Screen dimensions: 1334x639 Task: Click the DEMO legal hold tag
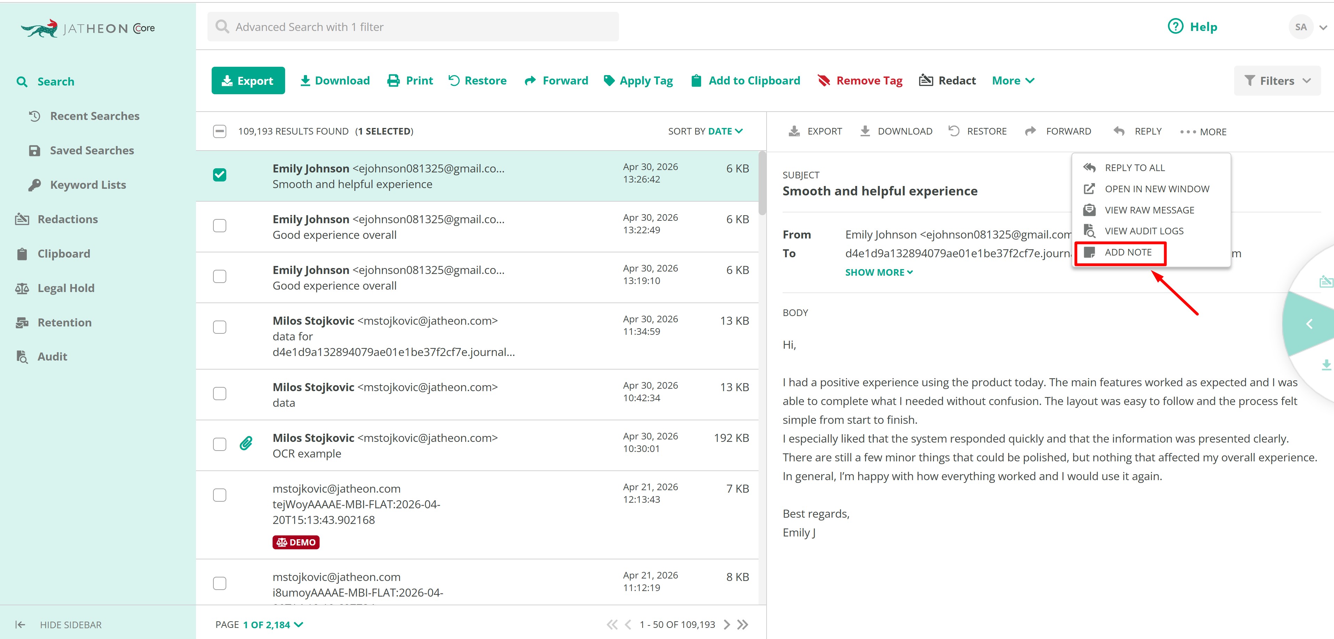coord(296,542)
